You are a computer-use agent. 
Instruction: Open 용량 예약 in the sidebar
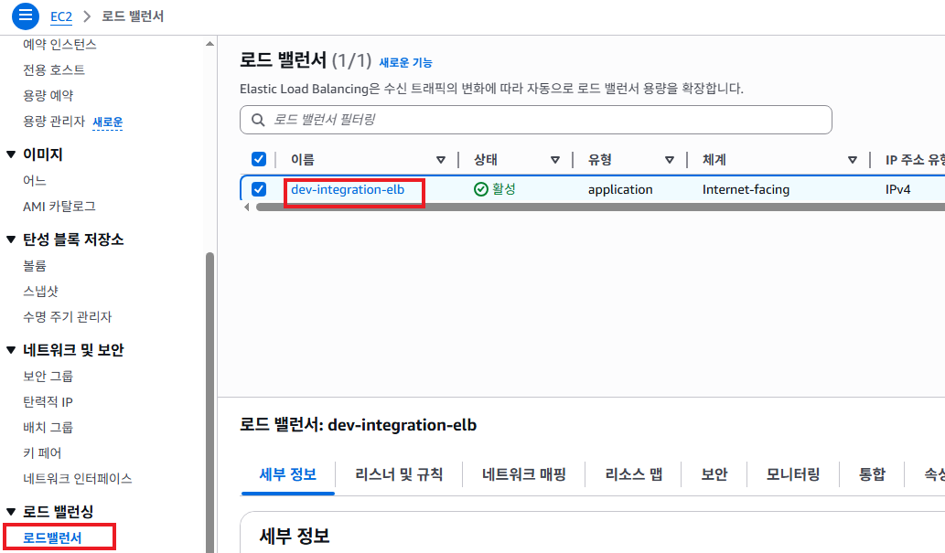click(x=48, y=96)
